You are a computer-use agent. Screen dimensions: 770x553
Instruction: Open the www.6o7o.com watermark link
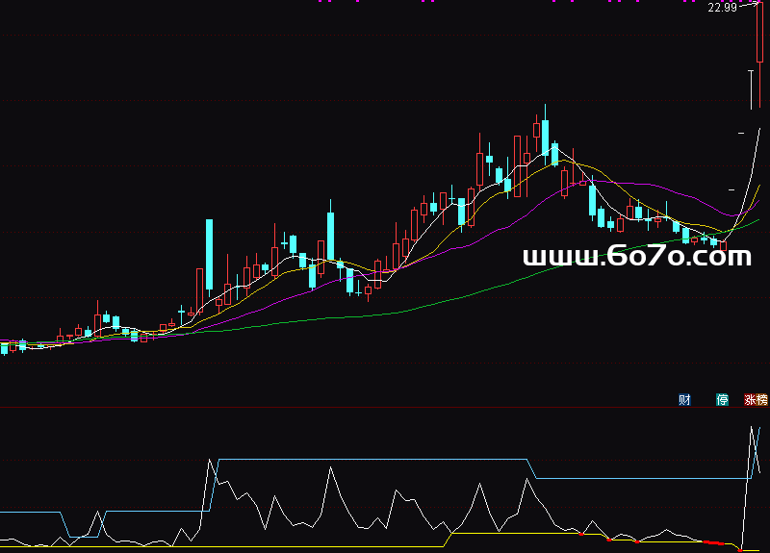[x=636, y=256]
